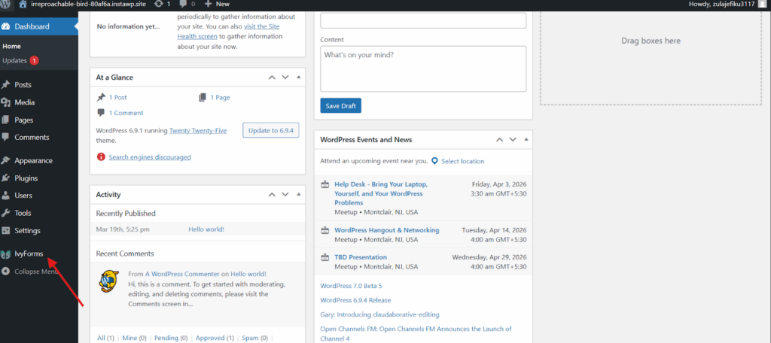Click the location pin next to Select location
Screen dimensions: 771x343
coord(434,161)
